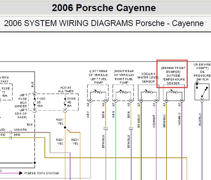Select the RED/YEL label directly below Fuse 40
This screenshot has height=180, width=211.
60,121
